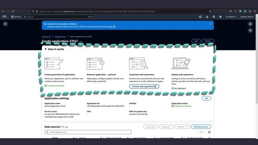
Task: Open the help question mark icon
Action: 214,17
